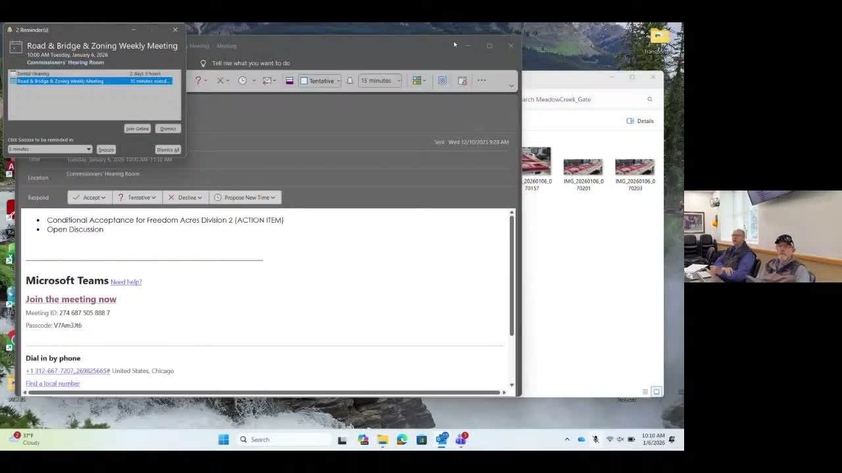
Task: Click the Join the meeting now link
Action: 71,300
